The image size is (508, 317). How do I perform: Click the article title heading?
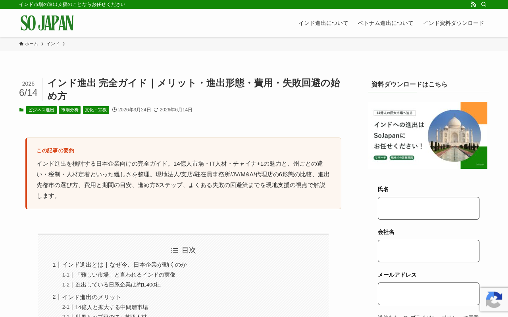[x=194, y=89]
